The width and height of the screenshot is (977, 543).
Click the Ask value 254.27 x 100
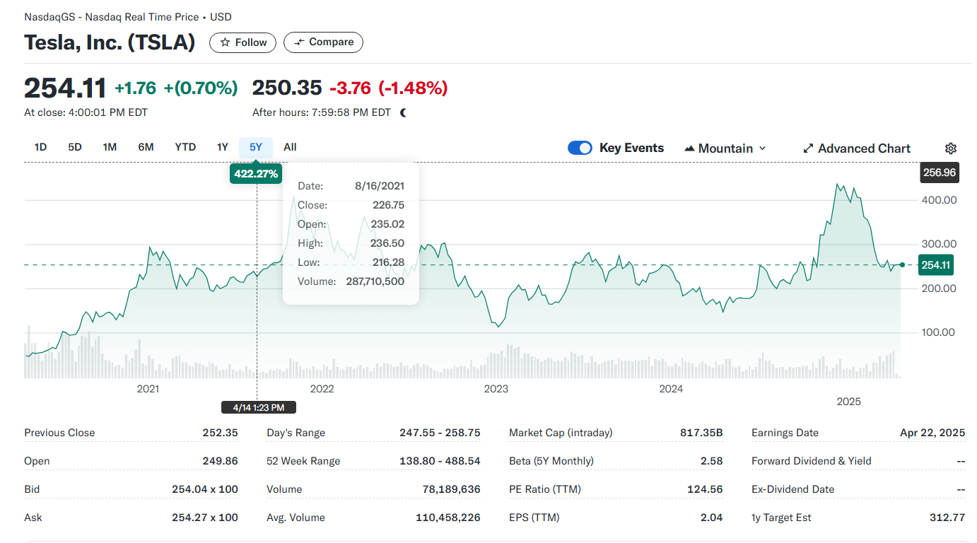coord(205,518)
